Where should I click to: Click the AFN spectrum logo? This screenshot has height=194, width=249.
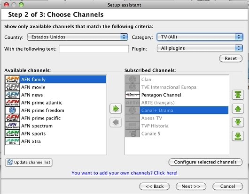tap(12, 126)
